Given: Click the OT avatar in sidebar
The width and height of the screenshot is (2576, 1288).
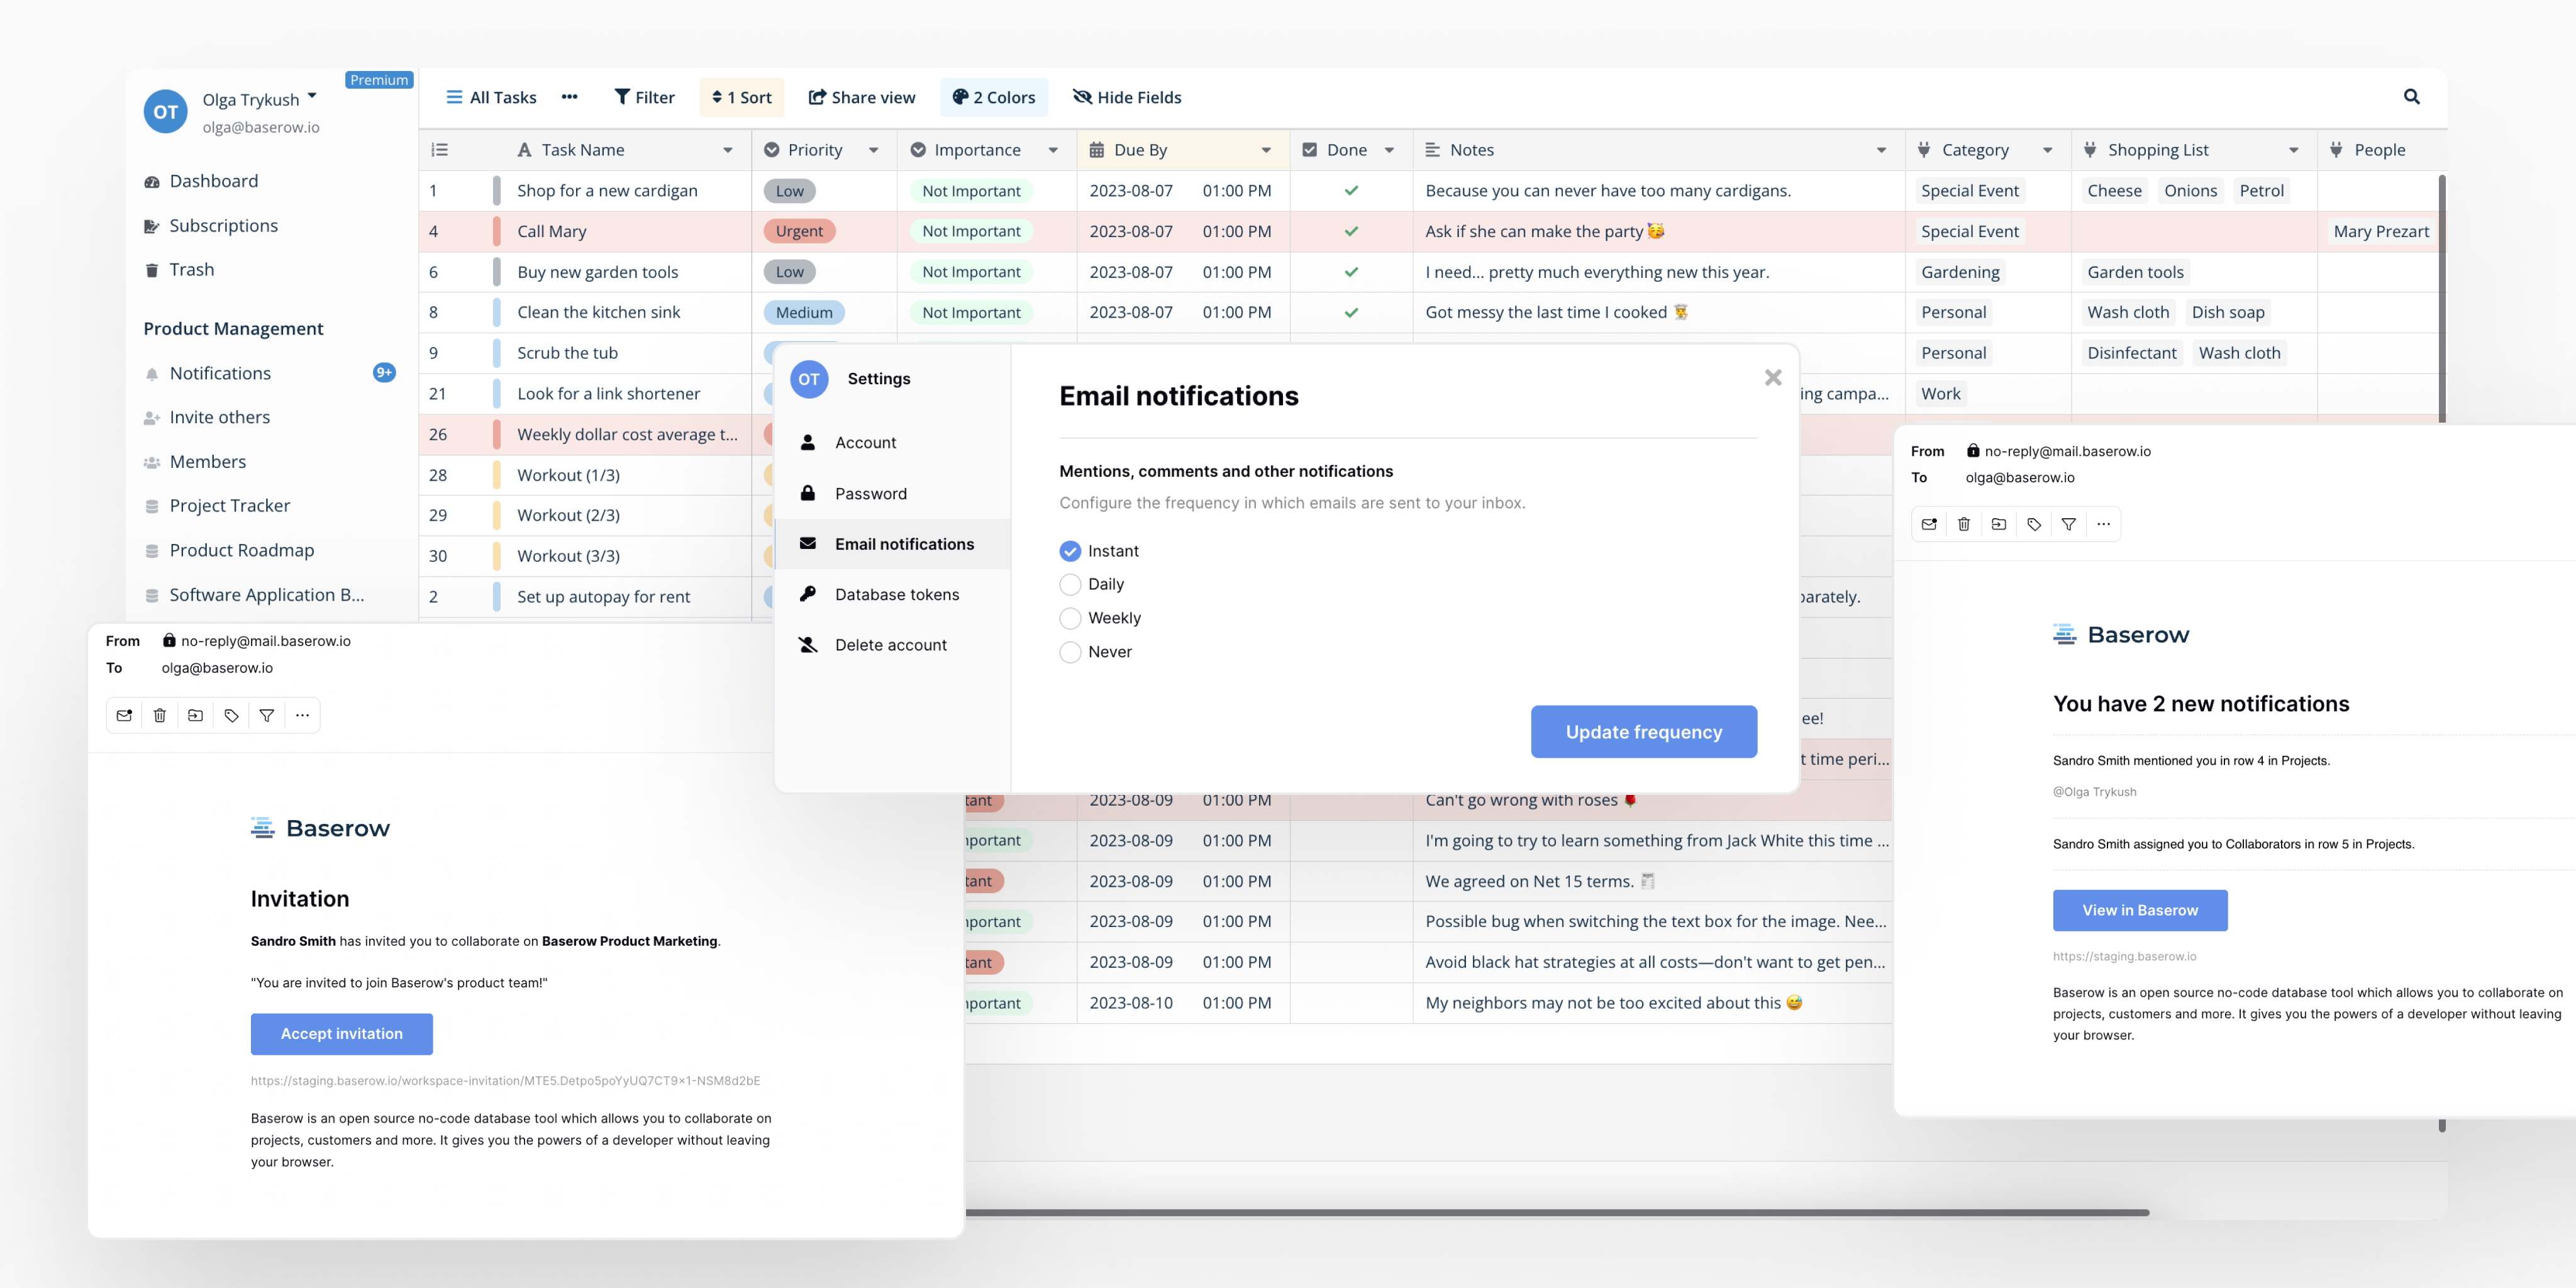Looking at the screenshot, I should (x=166, y=112).
